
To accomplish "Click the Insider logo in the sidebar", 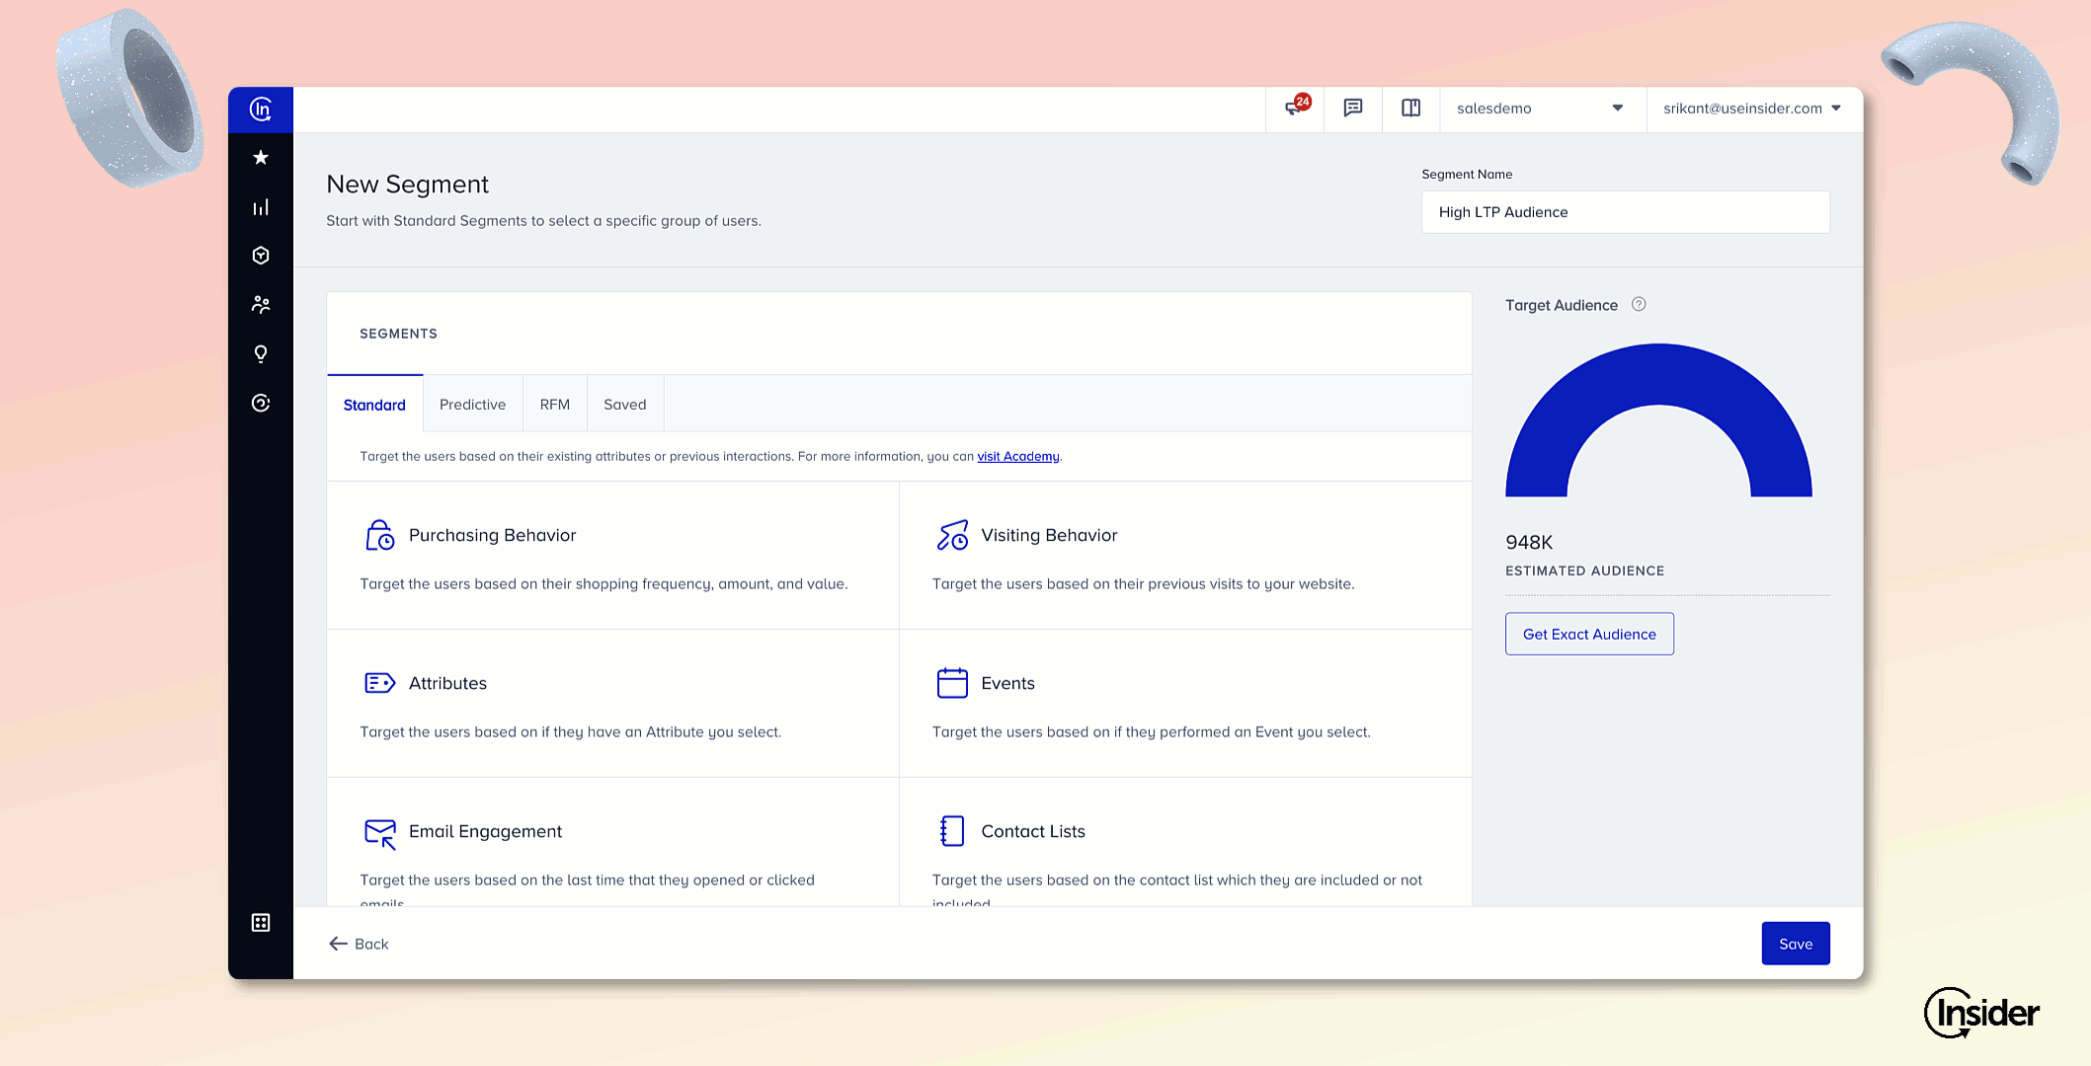I will 261,110.
